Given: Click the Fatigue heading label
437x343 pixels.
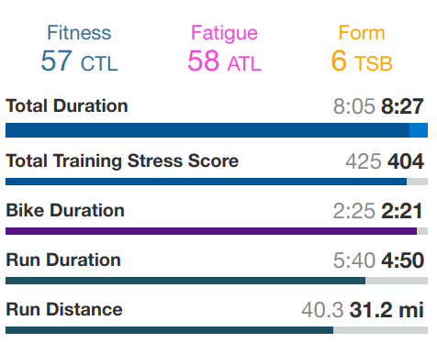Looking at the screenshot, I should tap(224, 33).
